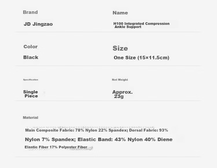This screenshot has width=217, height=168.
Task: Click Nylon 7% Spandex text
Action: pos(50,139)
